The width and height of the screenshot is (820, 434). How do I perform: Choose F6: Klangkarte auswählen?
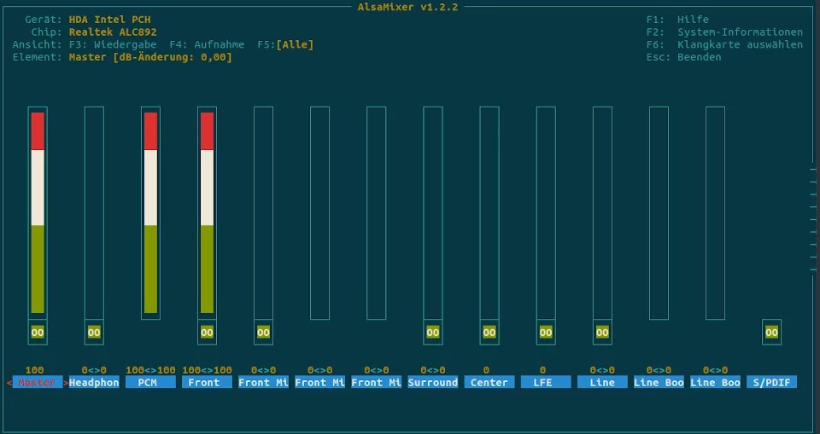coord(724,44)
